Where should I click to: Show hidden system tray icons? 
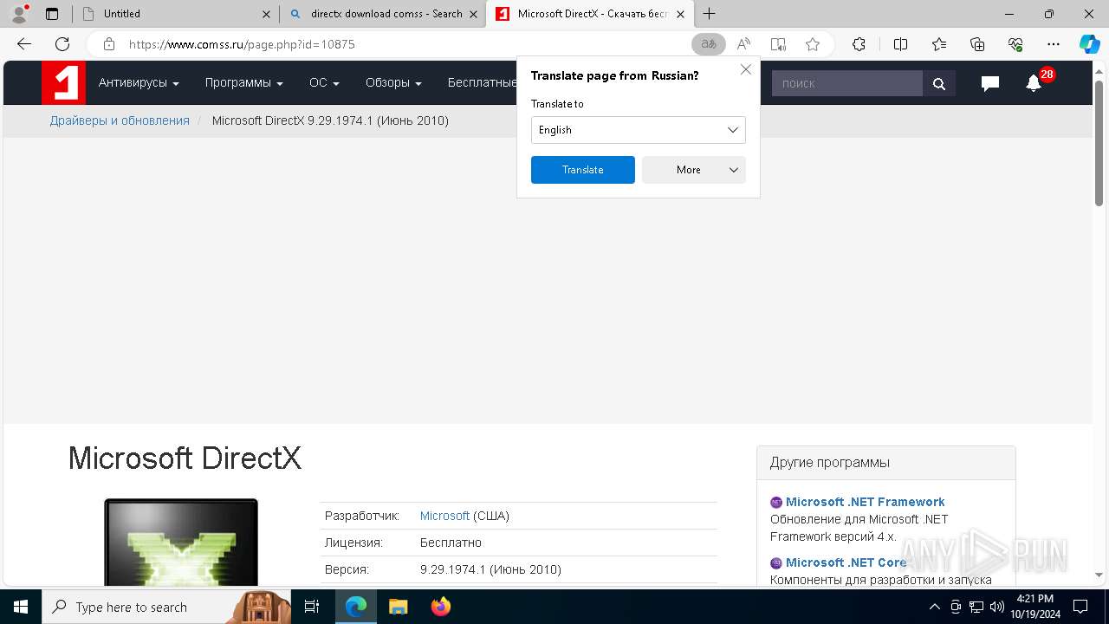[935, 607]
